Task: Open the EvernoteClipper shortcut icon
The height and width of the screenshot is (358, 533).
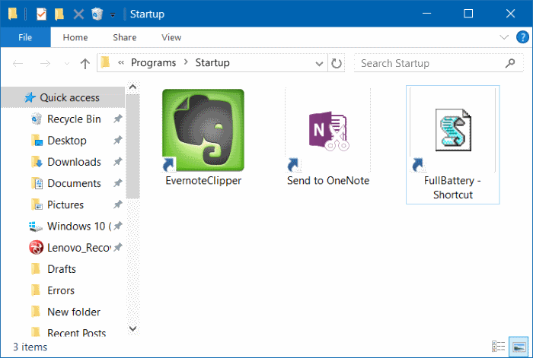Action: 203,130
